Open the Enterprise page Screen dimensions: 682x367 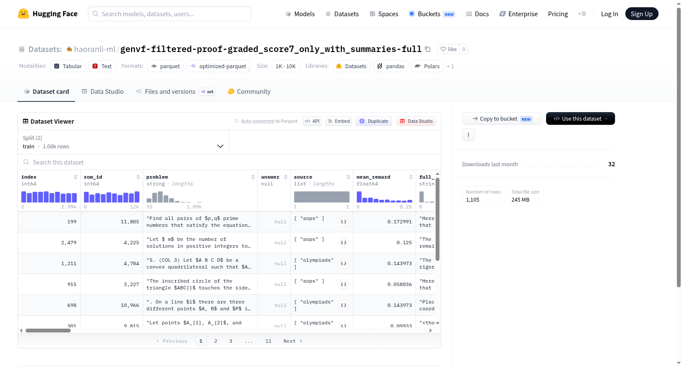(x=518, y=14)
